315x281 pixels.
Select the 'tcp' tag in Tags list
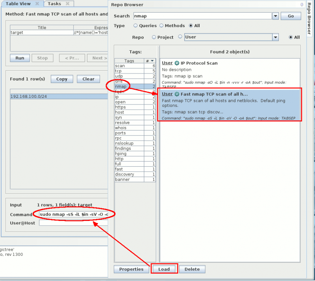(120, 71)
